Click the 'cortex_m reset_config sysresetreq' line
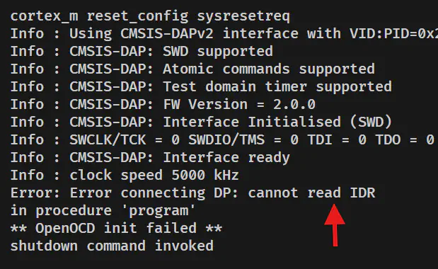 coord(150,16)
